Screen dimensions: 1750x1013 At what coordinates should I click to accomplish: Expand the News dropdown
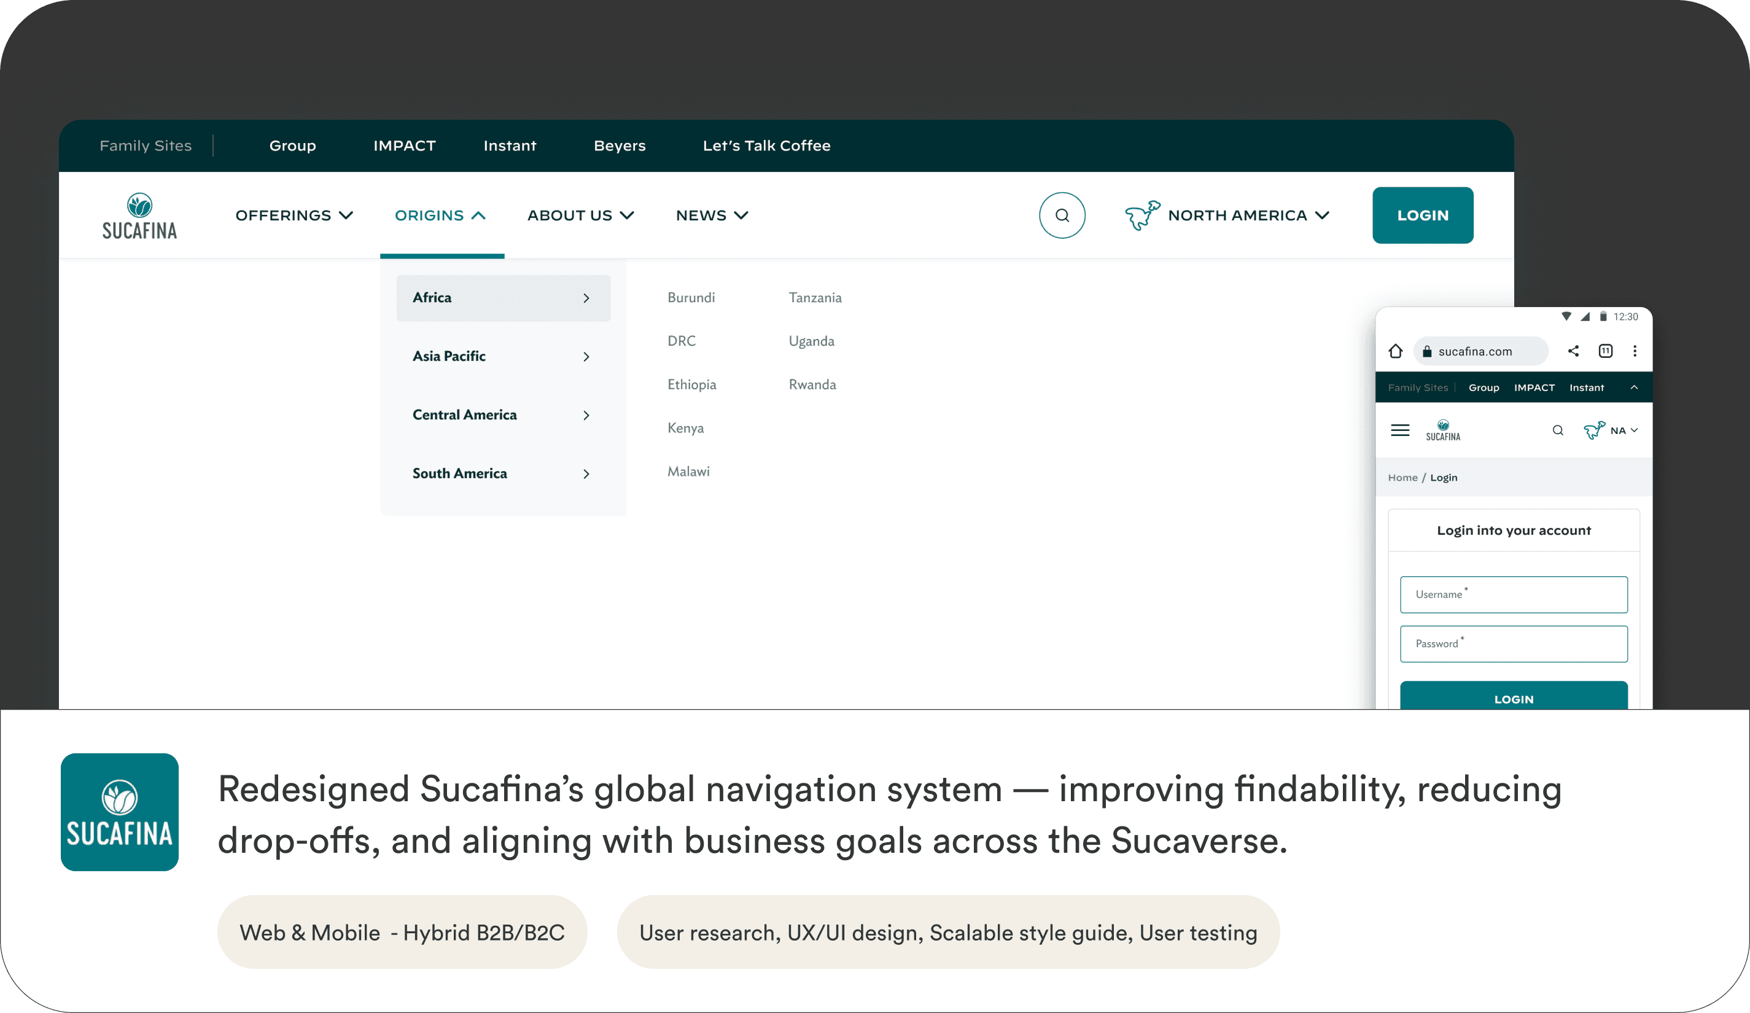[712, 215]
